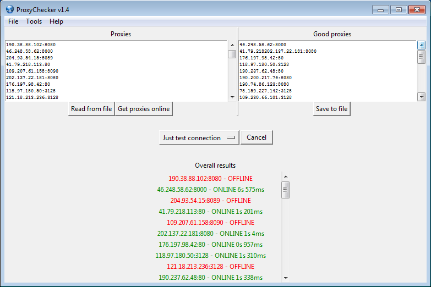This screenshot has width=431, height=287.
Task: Select 41.79.218202.137.22.181:8080 in Good proxies
Action: pyautogui.click(x=278, y=51)
